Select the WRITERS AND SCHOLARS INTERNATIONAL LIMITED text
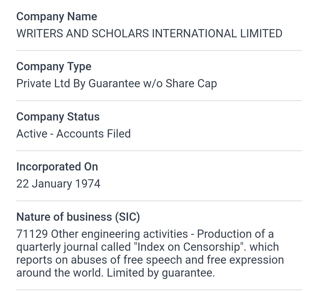This screenshot has width=318, height=291. tap(149, 34)
